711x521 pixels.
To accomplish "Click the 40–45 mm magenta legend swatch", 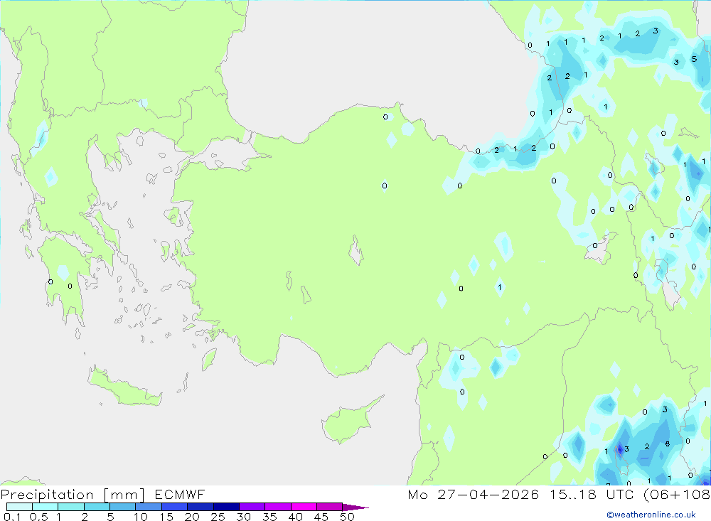I will (304, 507).
